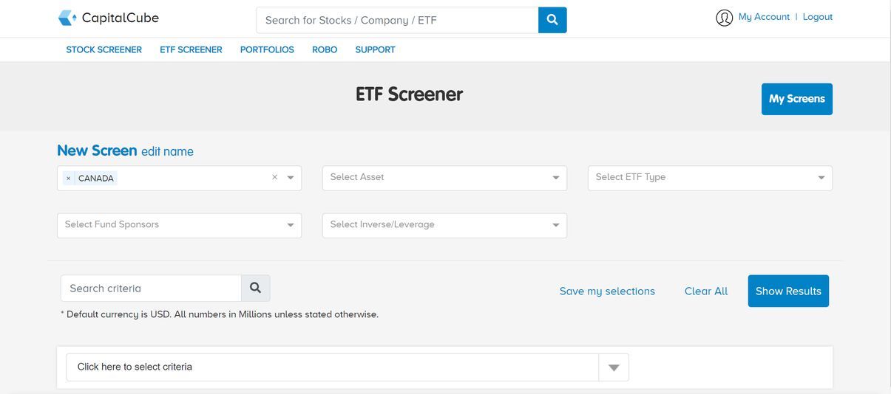Focus the Search criteria input field
Image resolution: width=891 pixels, height=394 pixels.
(151, 288)
